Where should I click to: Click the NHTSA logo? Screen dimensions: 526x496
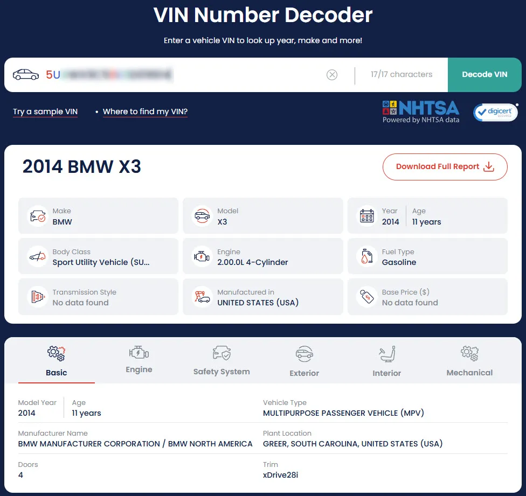(x=421, y=108)
